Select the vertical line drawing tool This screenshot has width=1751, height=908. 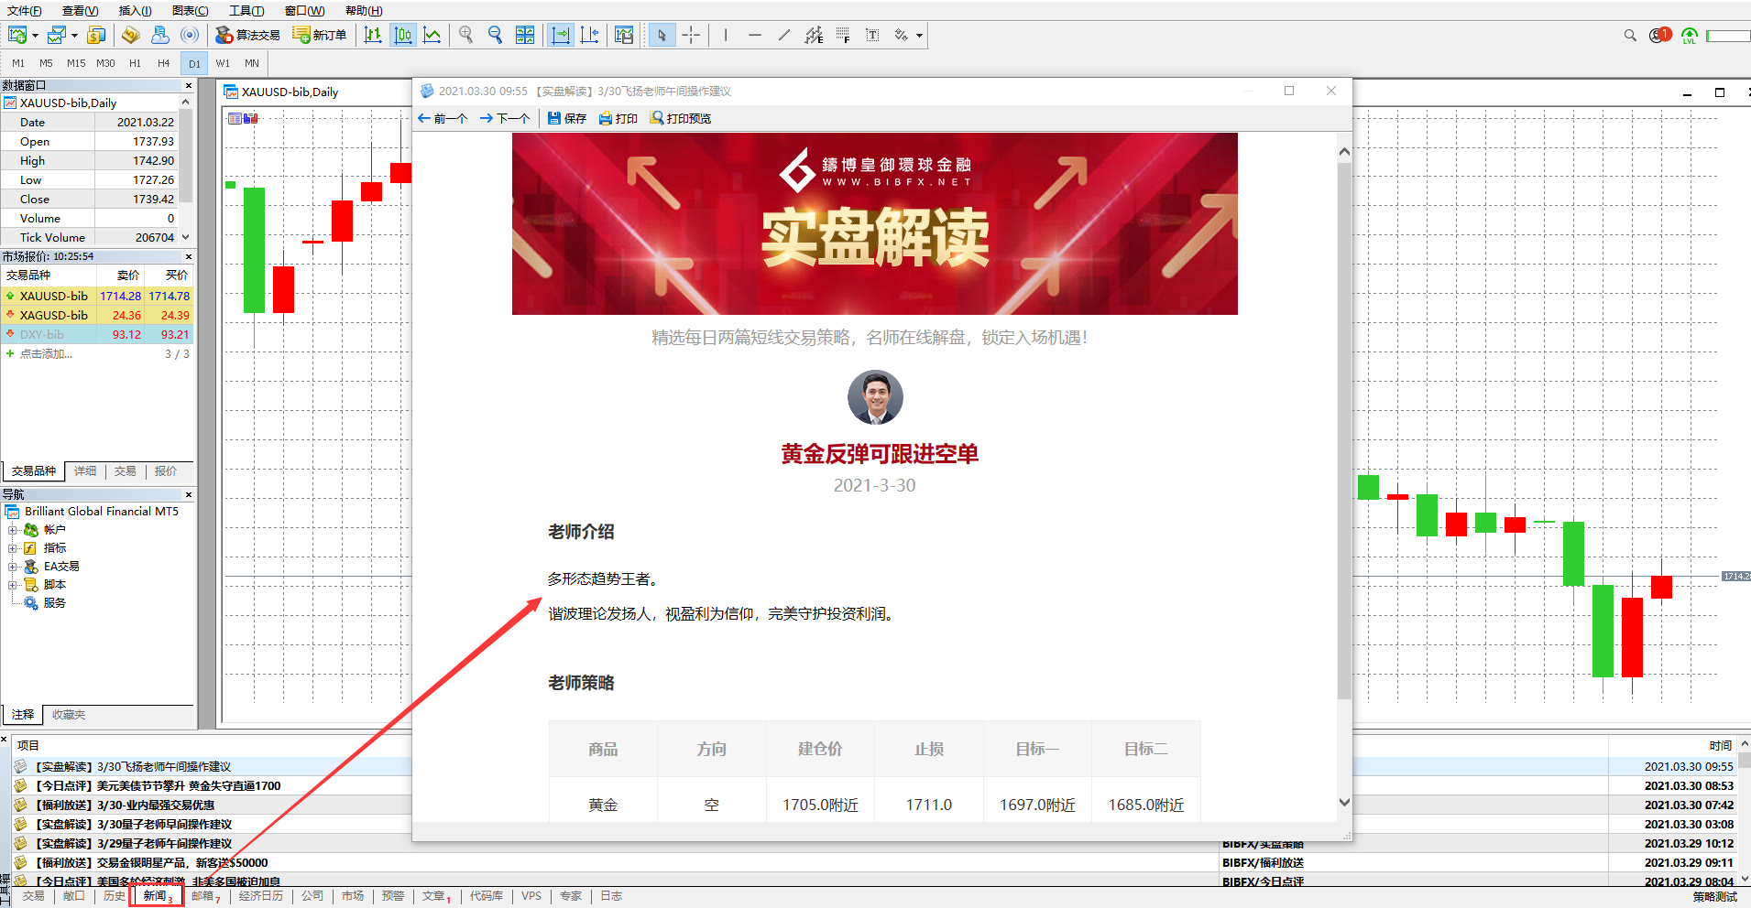(x=725, y=35)
